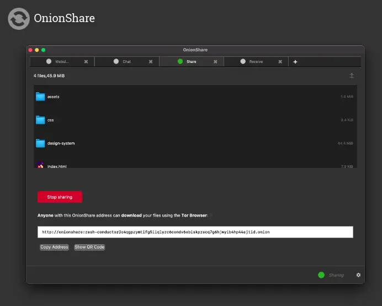Click the 'index.html' file name

tap(57, 166)
